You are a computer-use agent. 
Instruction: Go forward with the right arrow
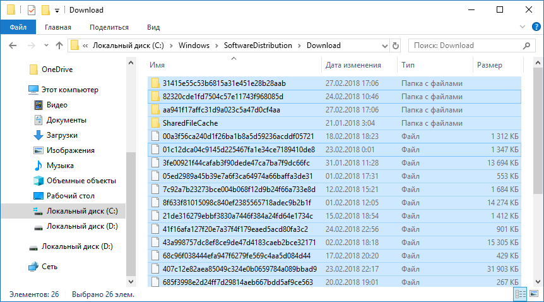[x=31, y=45]
